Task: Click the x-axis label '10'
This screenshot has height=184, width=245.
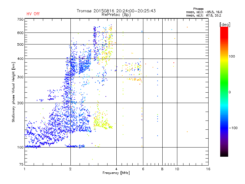Action: point(177,169)
